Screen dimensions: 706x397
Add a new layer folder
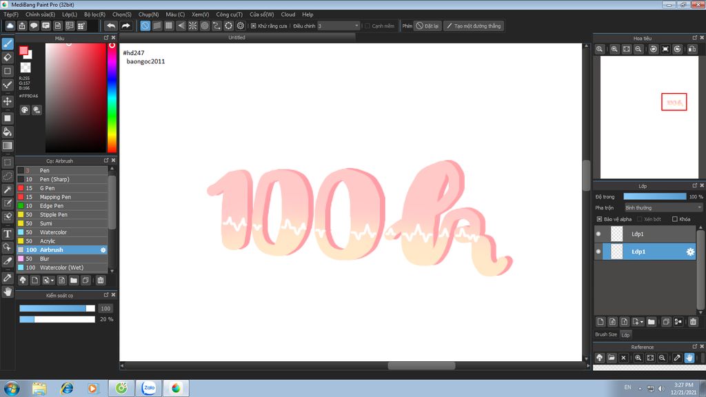tap(651, 321)
